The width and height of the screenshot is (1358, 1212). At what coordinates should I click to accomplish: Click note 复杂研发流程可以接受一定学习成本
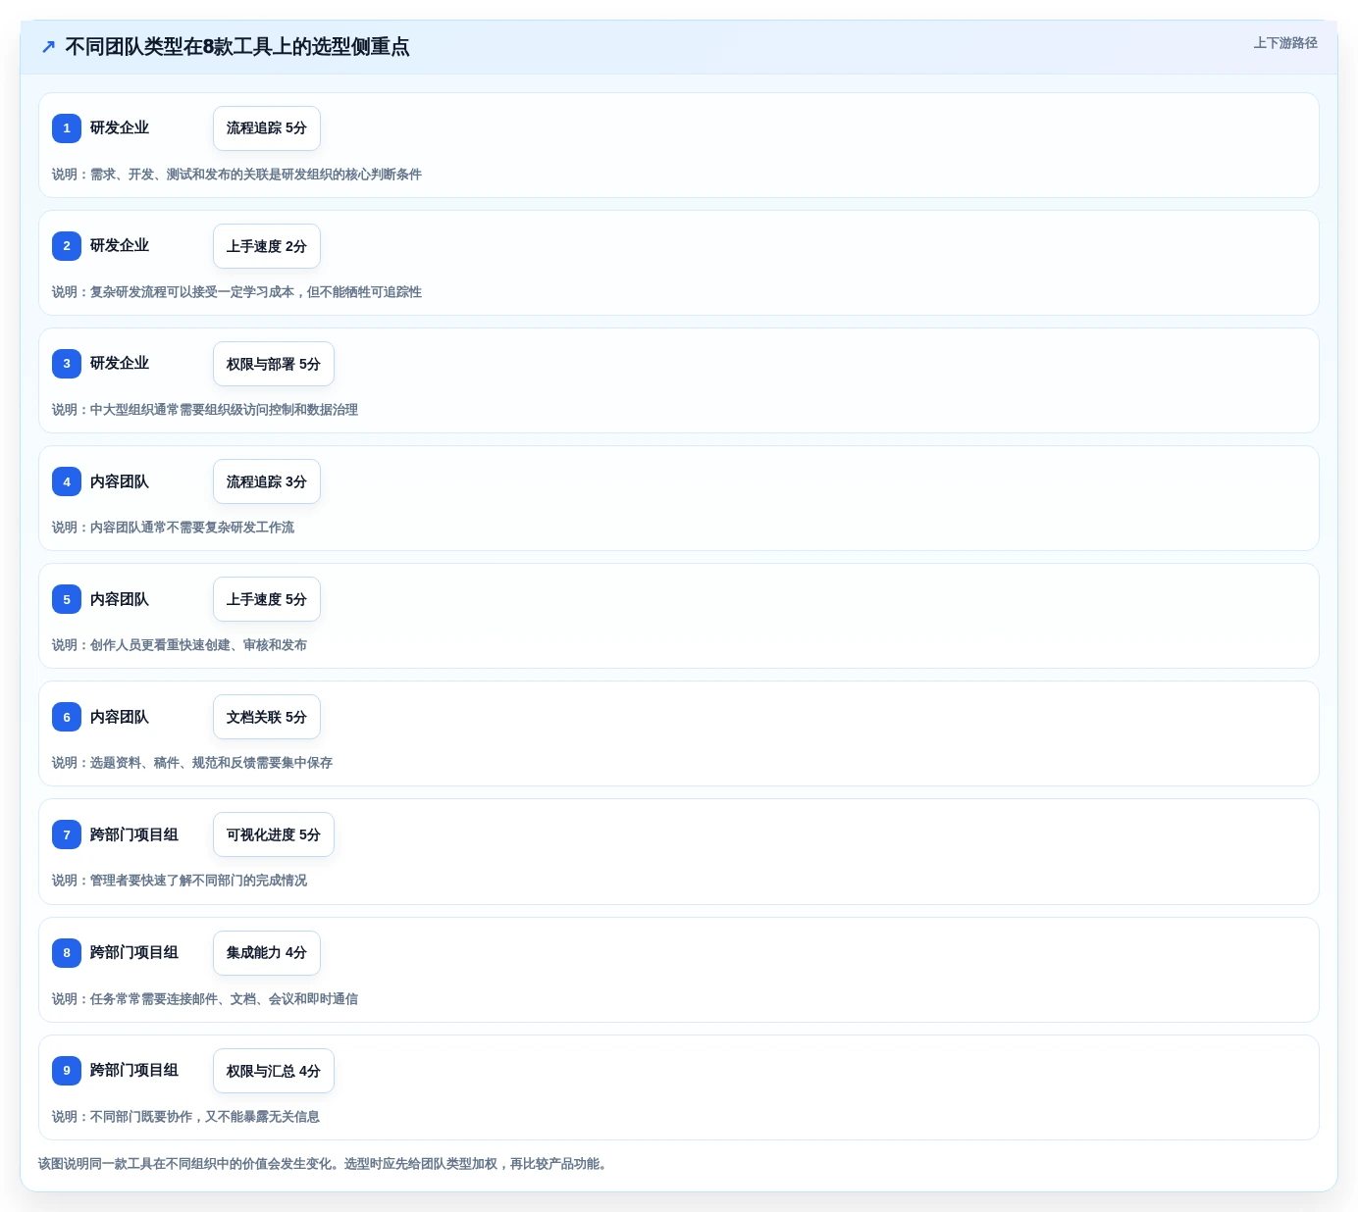(x=236, y=292)
